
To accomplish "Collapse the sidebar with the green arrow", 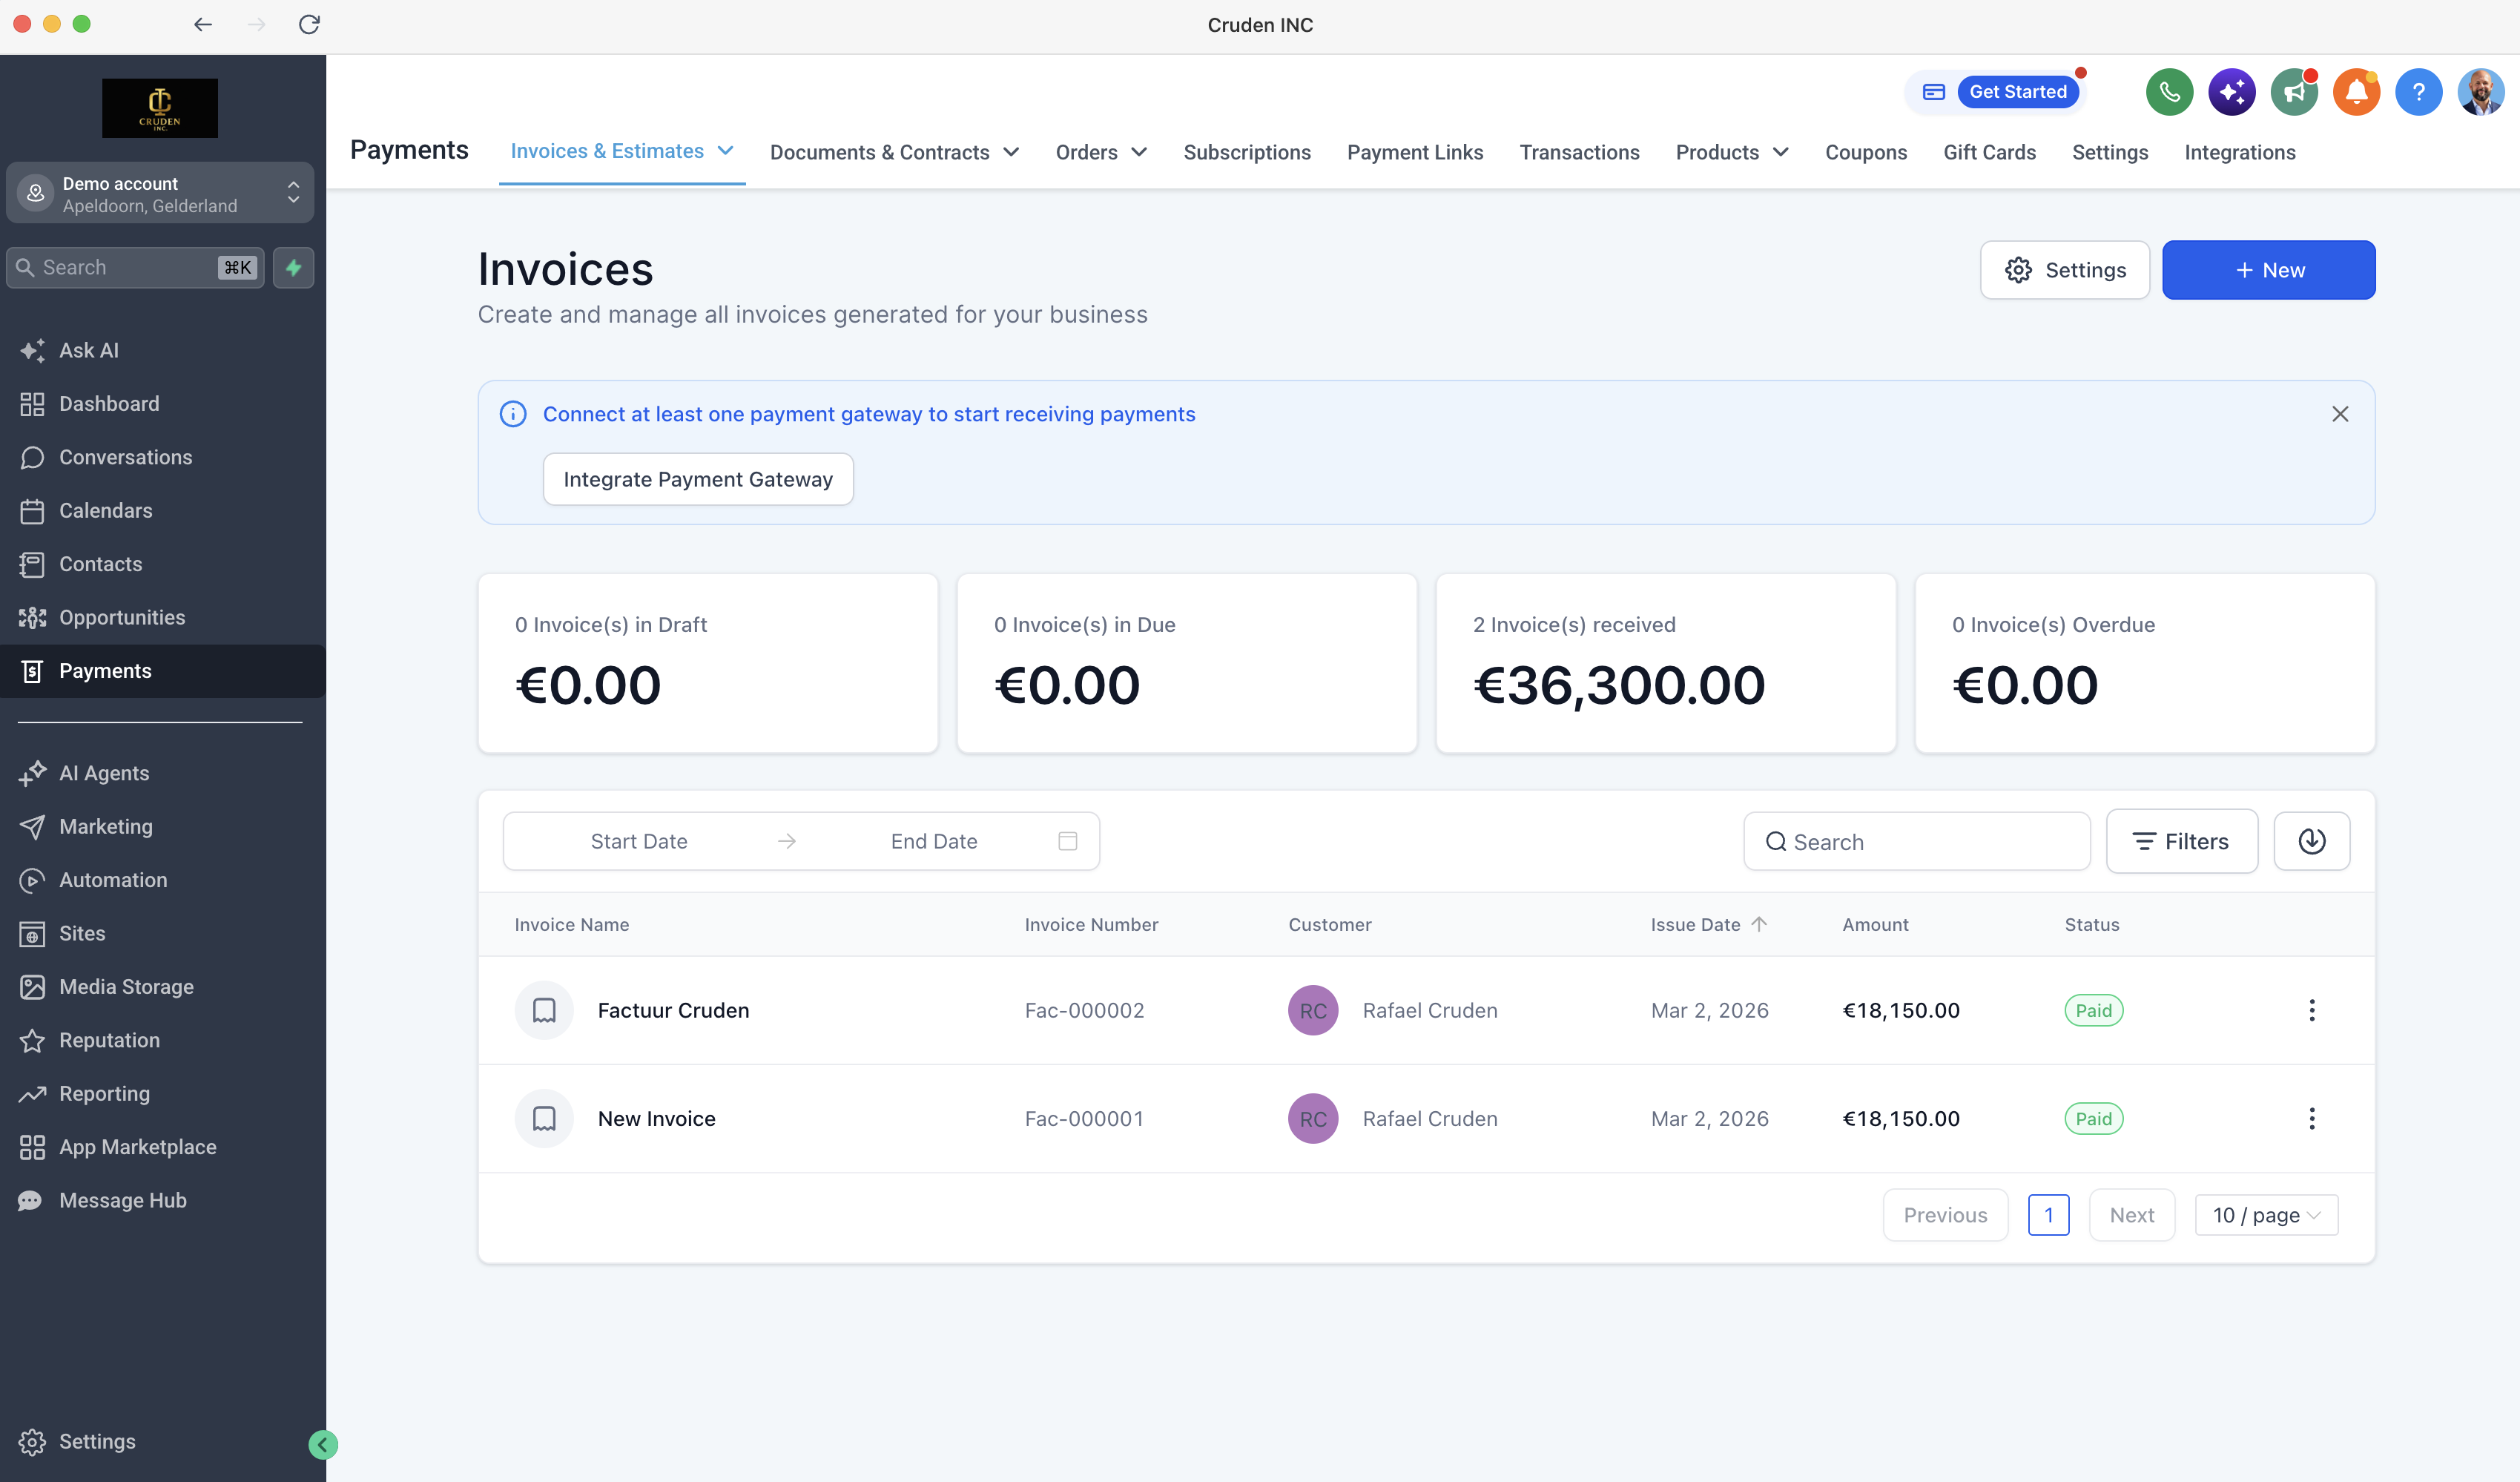I will 323,1444.
